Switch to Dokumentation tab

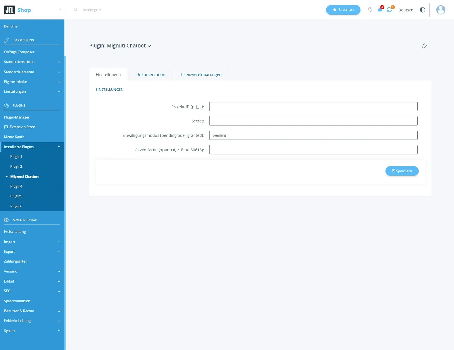click(x=151, y=75)
